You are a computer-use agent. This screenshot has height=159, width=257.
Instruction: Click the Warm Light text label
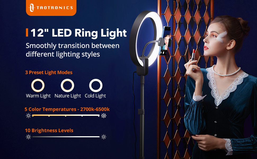[38, 96]
